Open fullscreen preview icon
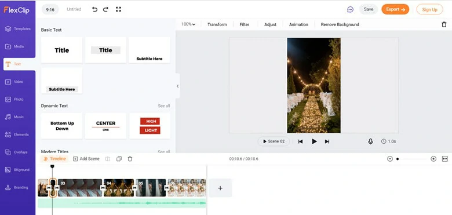The height and width of the screenshot is (215, 452). pyautogui.click(x=118, y=9)
